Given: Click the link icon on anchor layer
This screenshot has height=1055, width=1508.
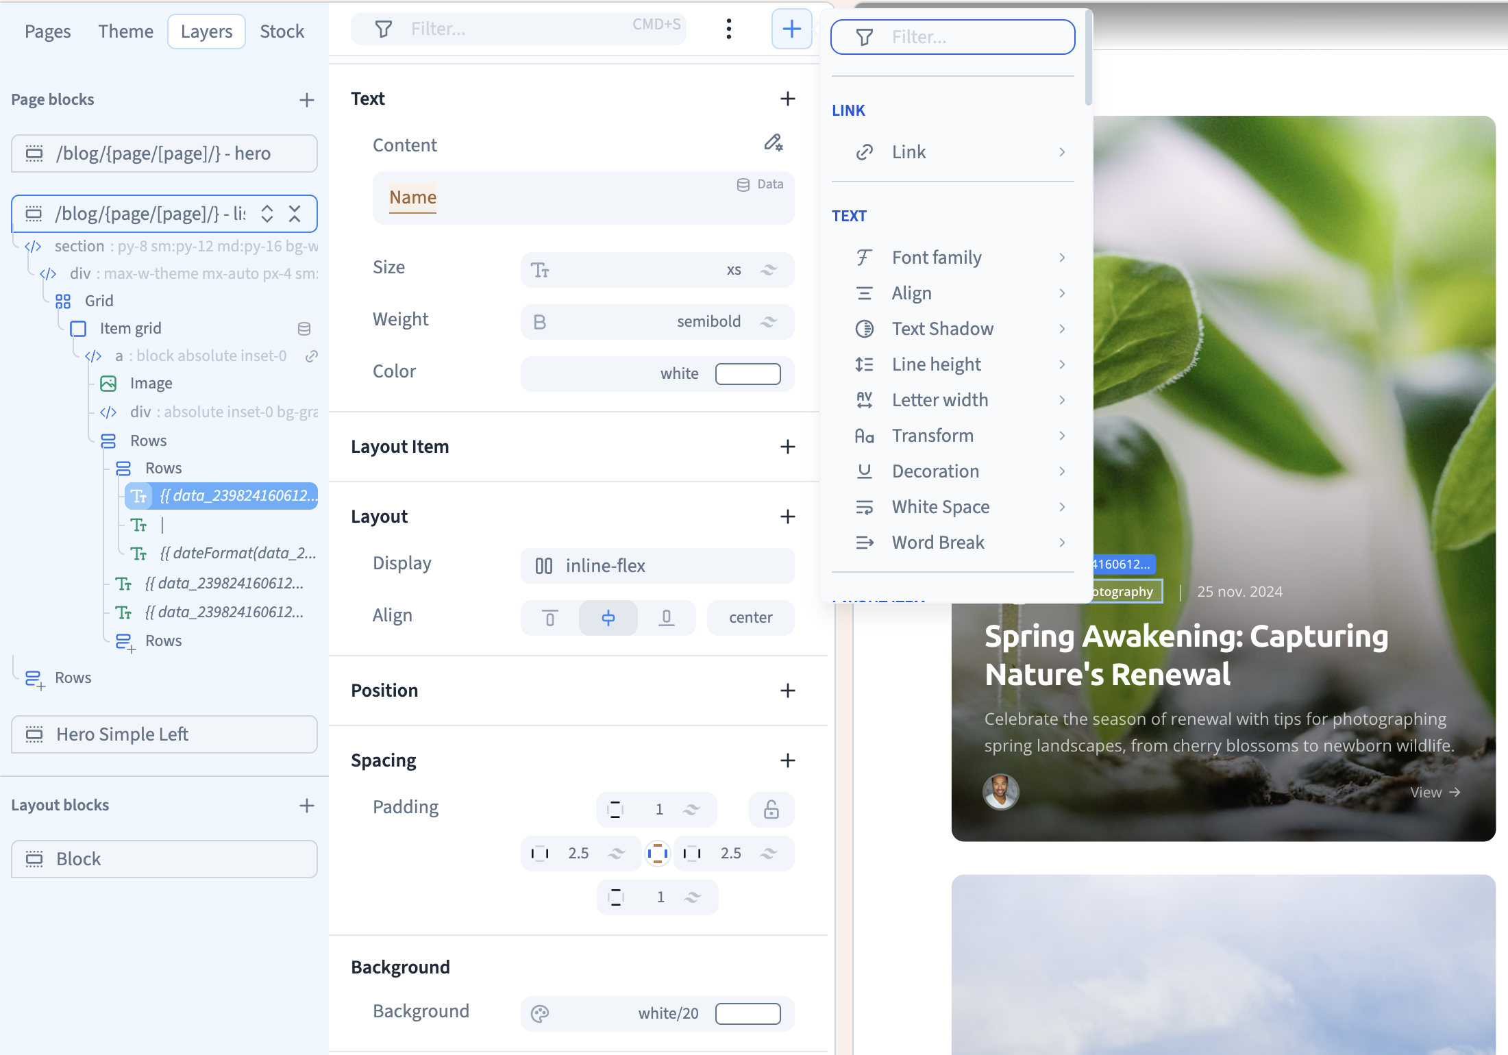Looking at the screenshot, I should (x=312, y=356).
